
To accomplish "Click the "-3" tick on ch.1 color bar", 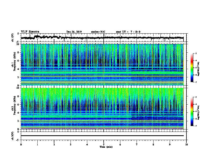I will (x=196, y=53).
